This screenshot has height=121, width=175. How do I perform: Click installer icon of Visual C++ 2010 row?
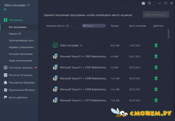click(55, 100)
